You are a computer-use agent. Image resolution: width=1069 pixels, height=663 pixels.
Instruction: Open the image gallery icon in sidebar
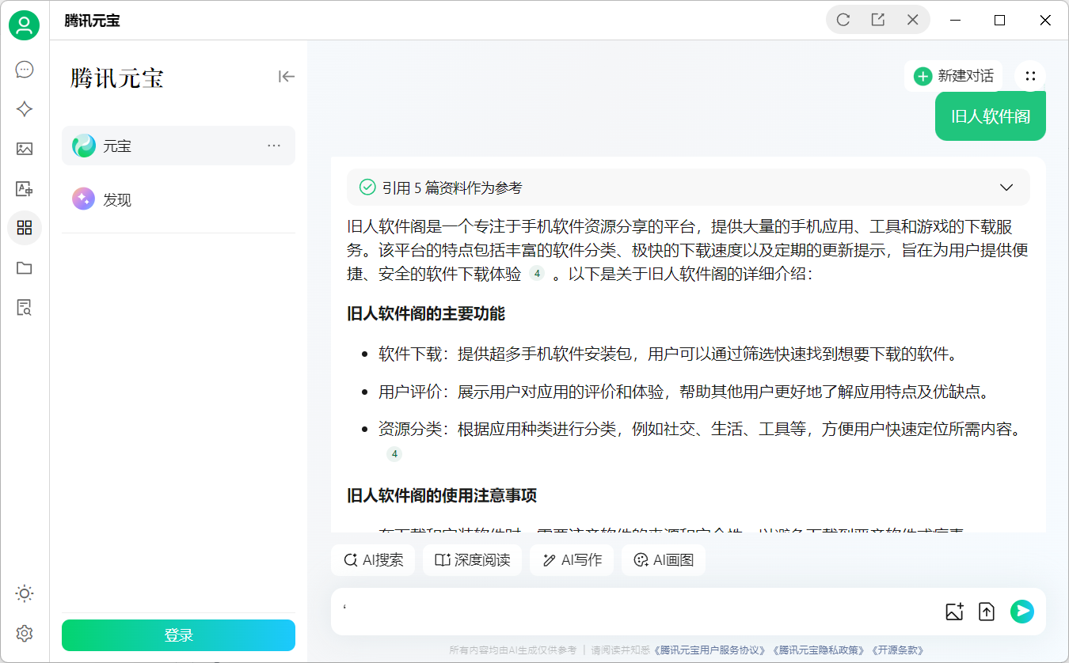pyautogui.click(x=24, y=149)
